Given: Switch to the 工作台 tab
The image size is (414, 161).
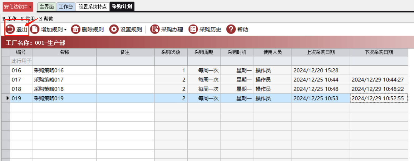Looking at the screenshot, I should (66, 7).
